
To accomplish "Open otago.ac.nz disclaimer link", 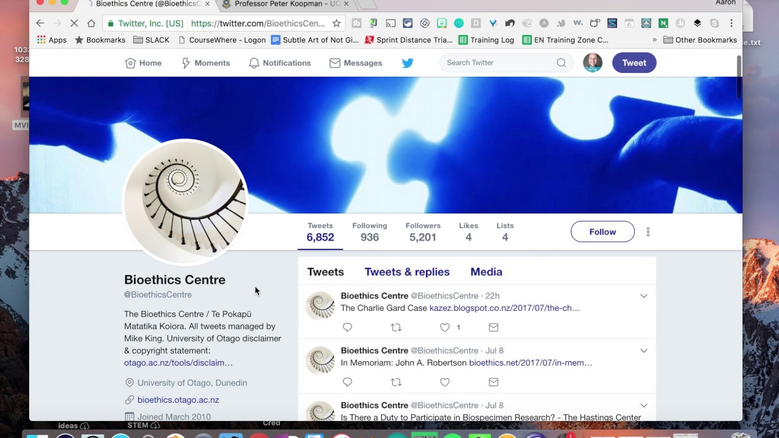I will coord(178,363).
